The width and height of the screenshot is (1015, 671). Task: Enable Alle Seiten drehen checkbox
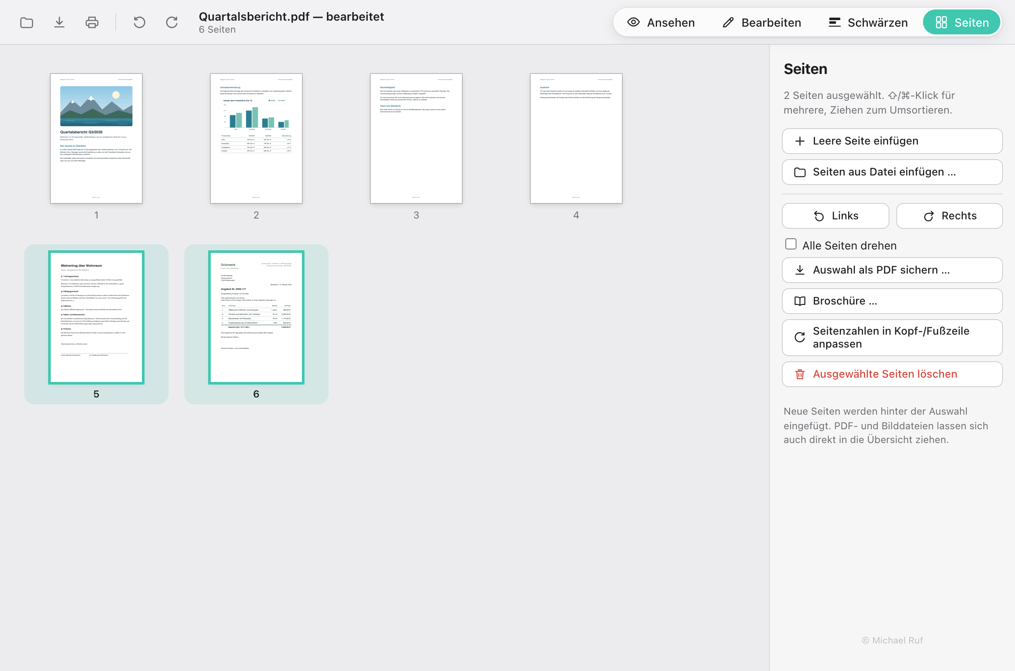pos(791,244)
